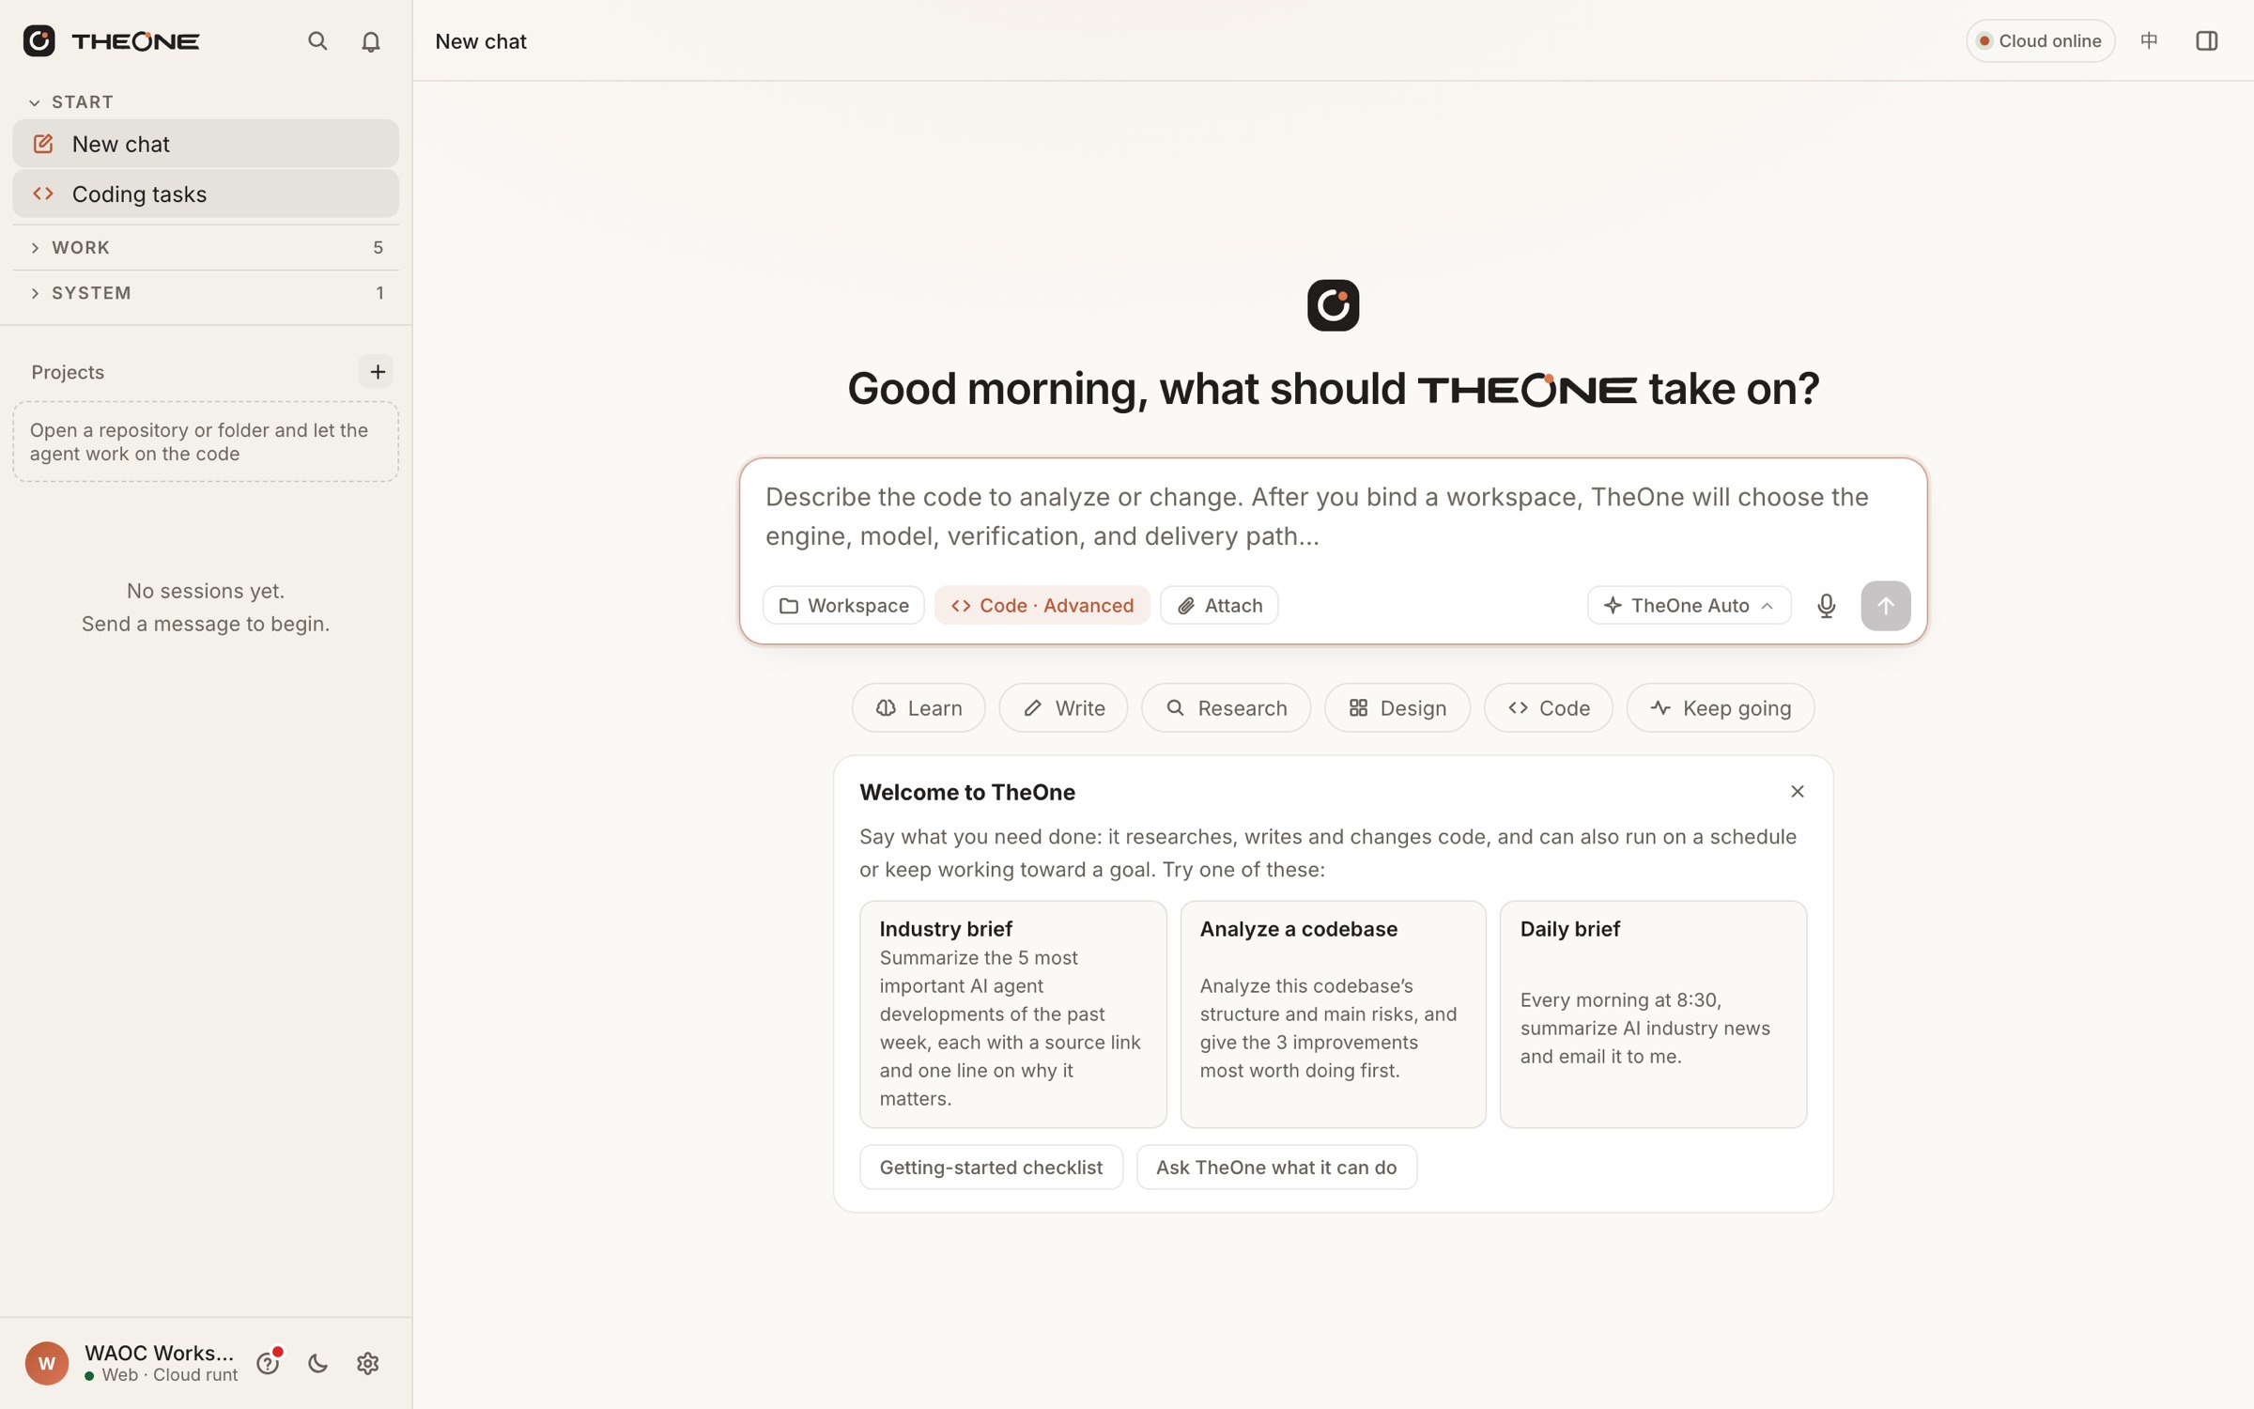This screenshot has height=1409, width=2254.
Task: Toggle the Code · Advanced mode chip
Action: (1042, 606)
